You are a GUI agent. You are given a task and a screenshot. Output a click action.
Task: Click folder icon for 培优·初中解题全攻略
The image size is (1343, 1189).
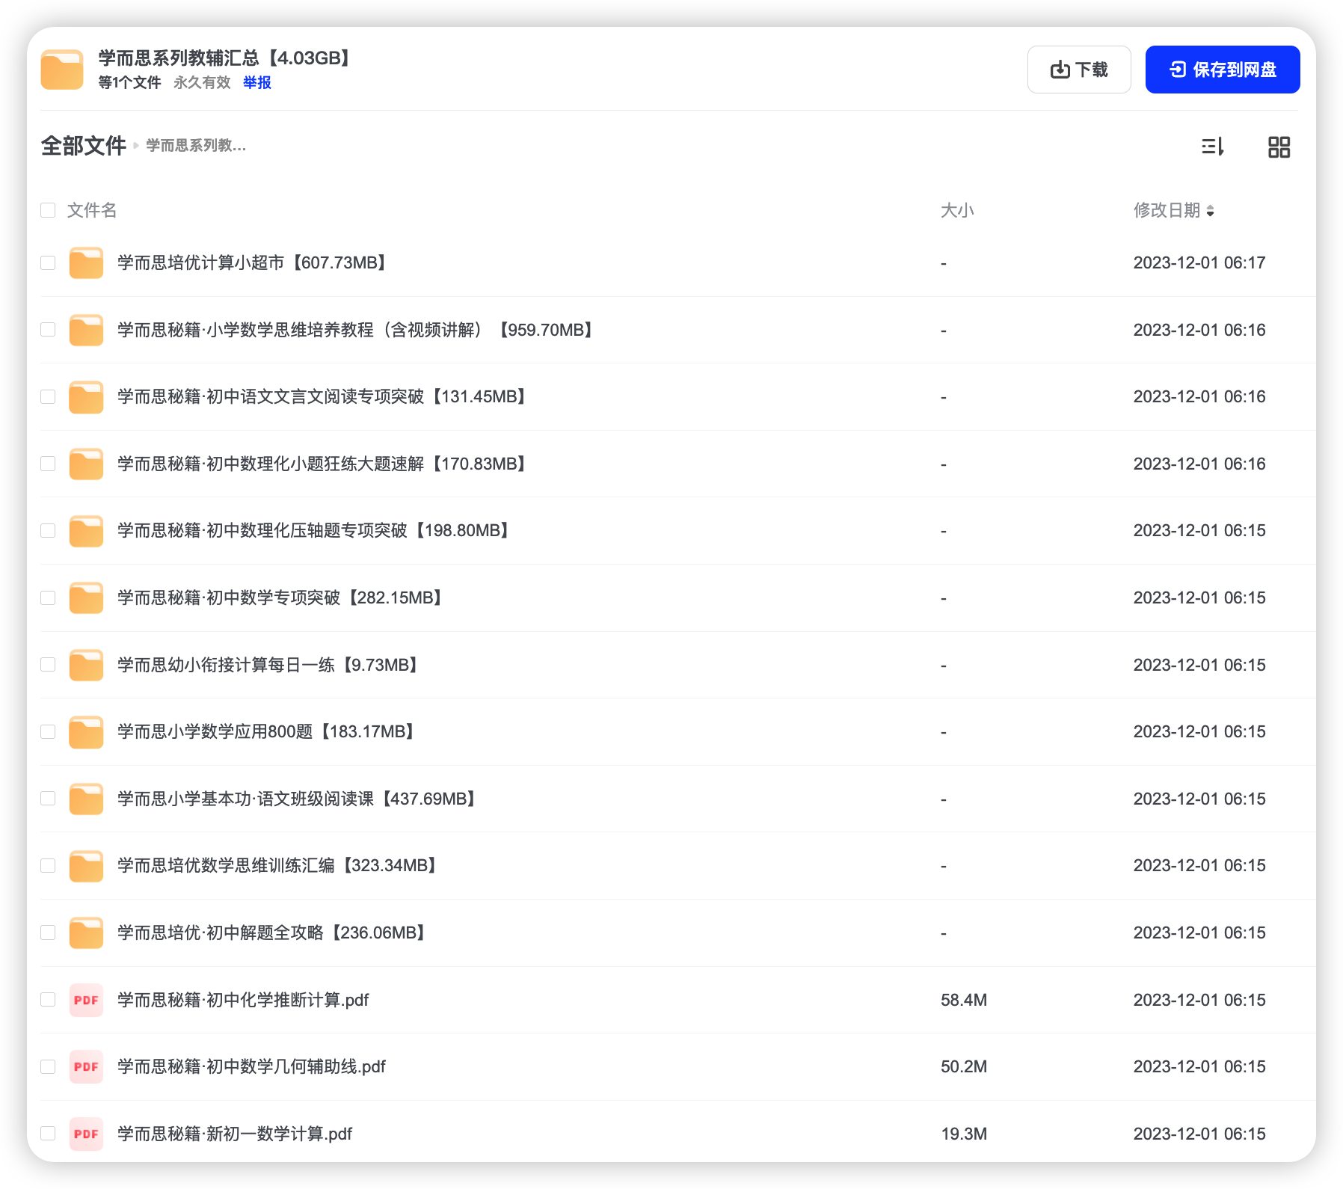(x=86, y=933)
